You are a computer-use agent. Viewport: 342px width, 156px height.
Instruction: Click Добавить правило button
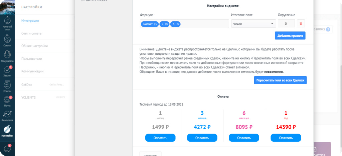click(290, 36)
